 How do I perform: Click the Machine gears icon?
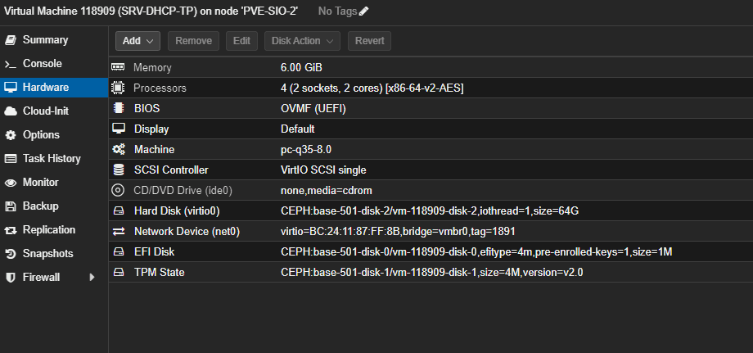[x=118, y=149]
